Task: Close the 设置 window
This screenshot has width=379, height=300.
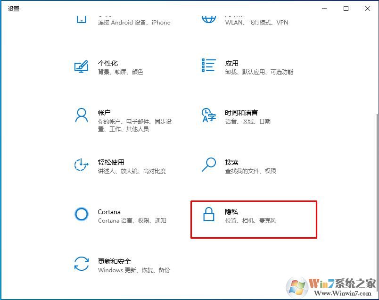Action: coord(368,8)
